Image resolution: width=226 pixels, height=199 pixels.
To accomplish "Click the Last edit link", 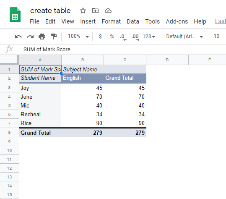I will click(221, 21).
